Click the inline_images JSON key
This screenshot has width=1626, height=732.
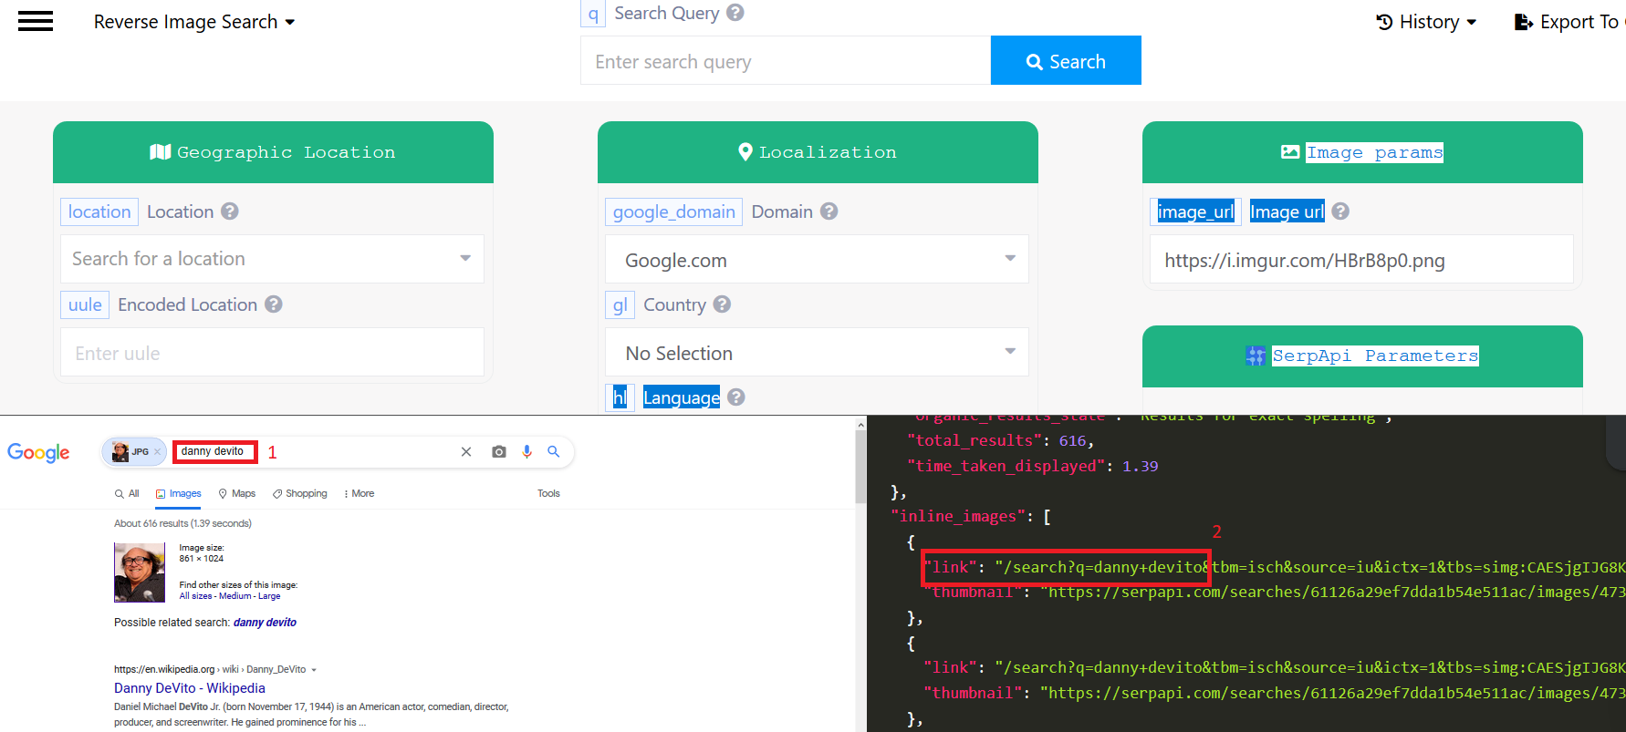tap(957, 516)
